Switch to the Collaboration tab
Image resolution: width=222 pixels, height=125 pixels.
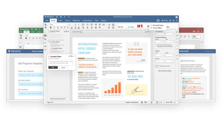87,20
